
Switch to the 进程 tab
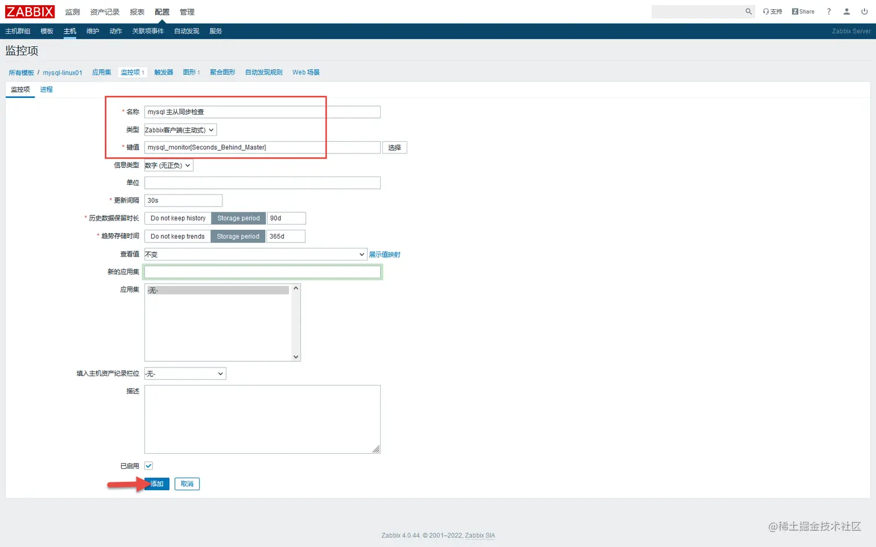tap(46, 90)
